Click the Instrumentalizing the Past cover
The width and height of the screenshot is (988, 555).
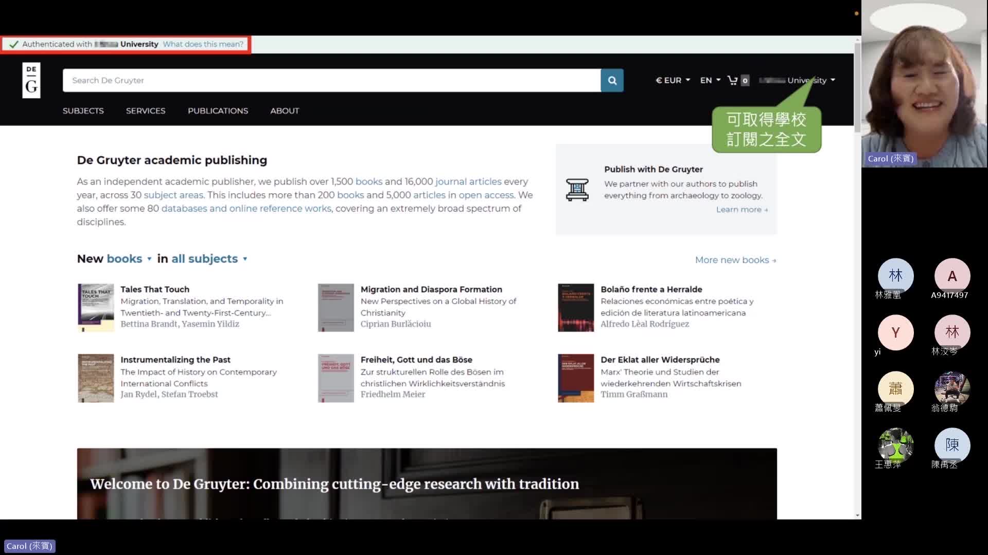click(96, 378)
